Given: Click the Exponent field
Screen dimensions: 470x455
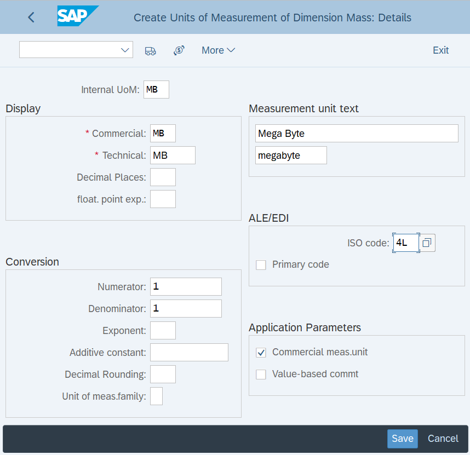Looking at the screenshot, I should click(163, 330).
